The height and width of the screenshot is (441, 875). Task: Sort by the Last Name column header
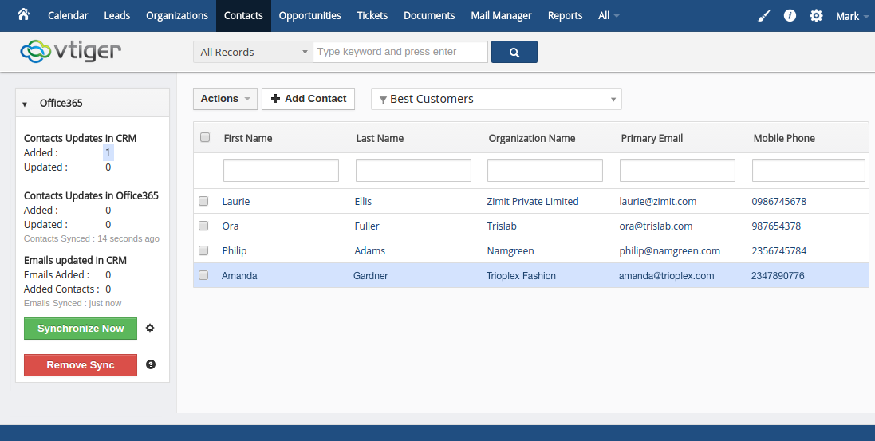point(380,139)
